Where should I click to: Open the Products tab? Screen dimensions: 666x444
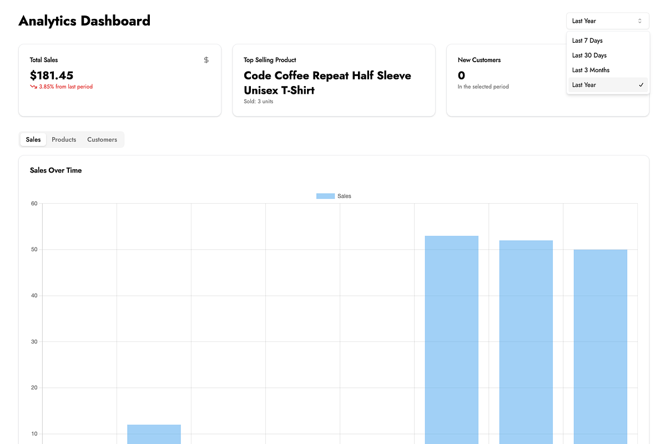click(64, 140)
